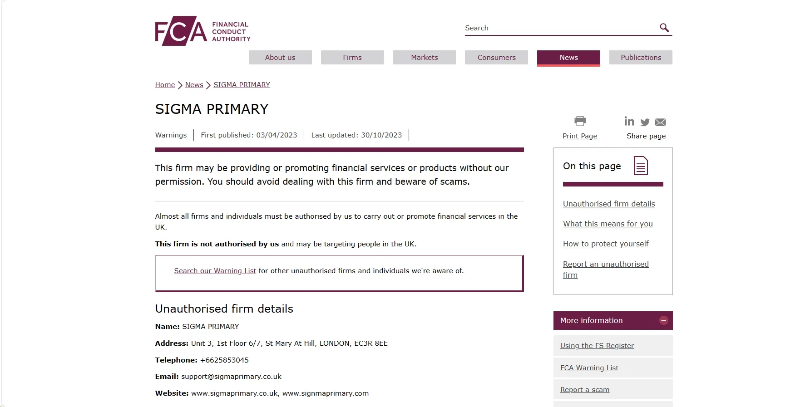Share page via email envelope icon
The height and width of the screenshot is (407, 810).
pyautogui.click(x=661, y=122)
